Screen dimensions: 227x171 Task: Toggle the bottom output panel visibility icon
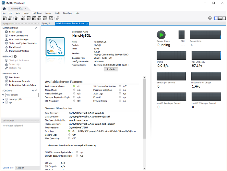[220, 18]
